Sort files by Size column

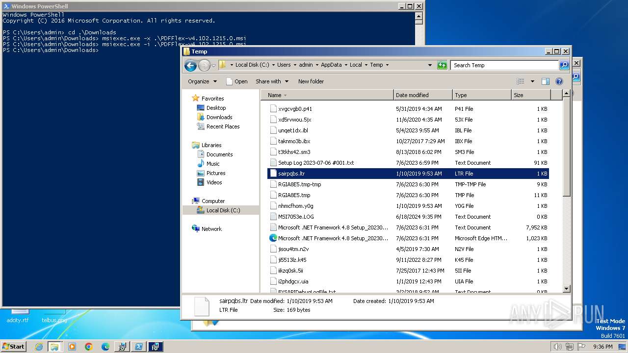tap(531, 95)
